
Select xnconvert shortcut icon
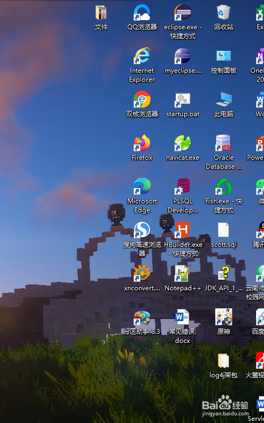[x=142, y=273]
